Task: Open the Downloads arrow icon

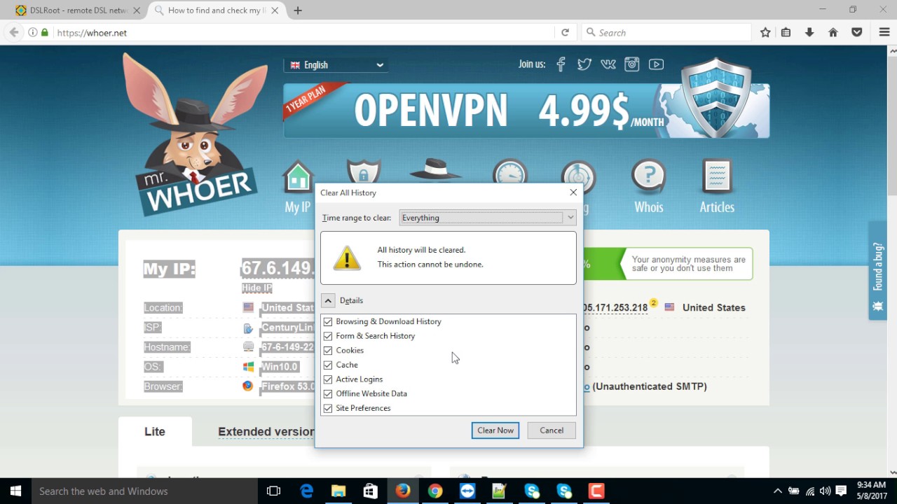Action: tap(809, 32)
